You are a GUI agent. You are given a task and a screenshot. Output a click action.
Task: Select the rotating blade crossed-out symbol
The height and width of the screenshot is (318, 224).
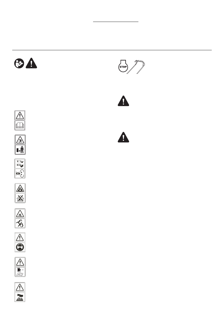[20, 173]
